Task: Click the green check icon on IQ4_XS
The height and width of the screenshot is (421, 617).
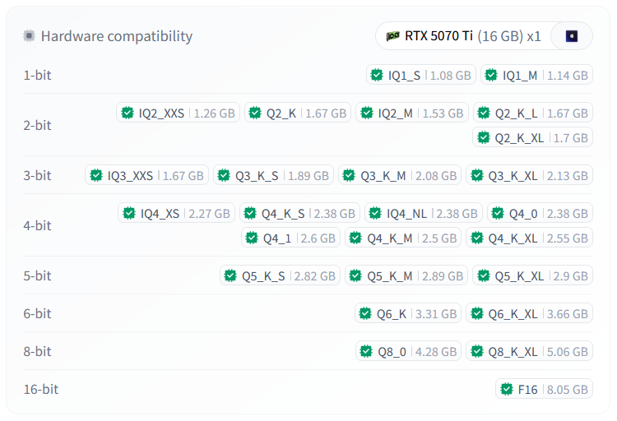Action: click(129, 213)
